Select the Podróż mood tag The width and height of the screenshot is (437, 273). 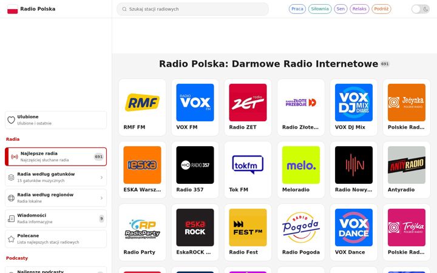(381, 9)
